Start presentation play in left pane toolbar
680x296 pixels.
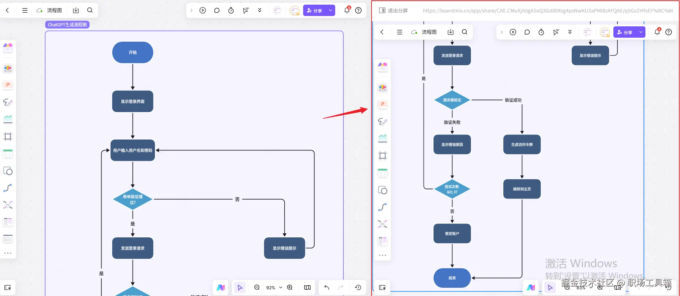click(203, 10)
